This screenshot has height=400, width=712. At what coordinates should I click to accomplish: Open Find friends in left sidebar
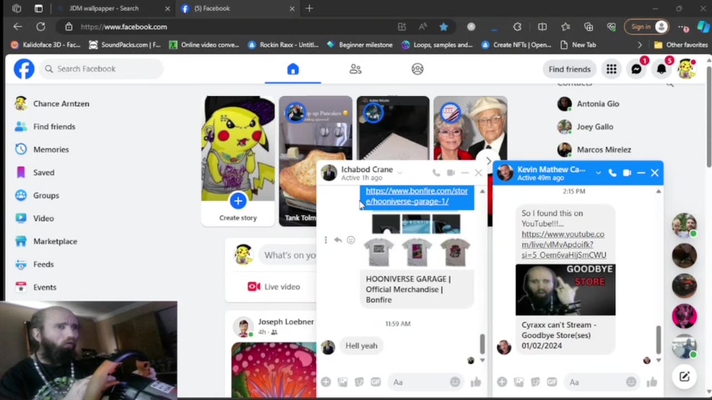click(x=54, y=127)
